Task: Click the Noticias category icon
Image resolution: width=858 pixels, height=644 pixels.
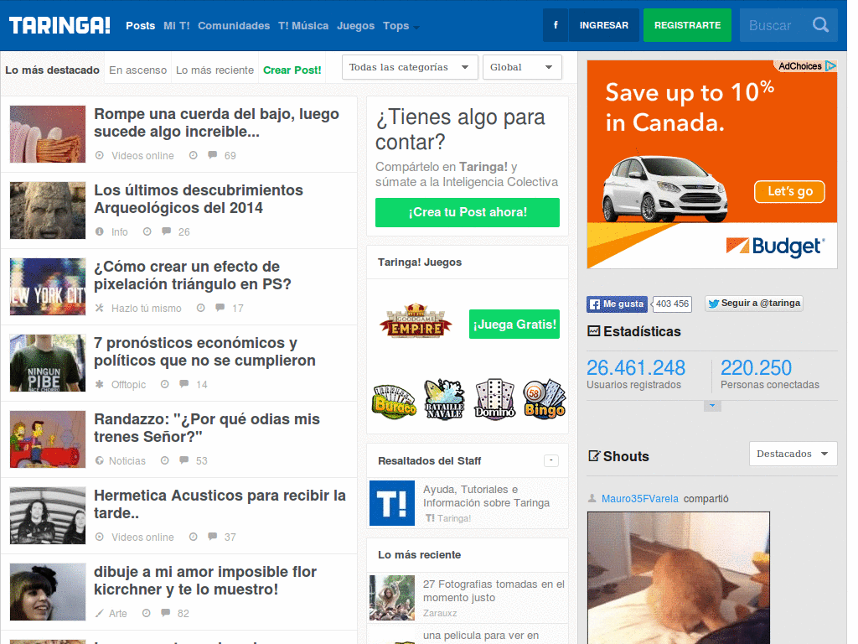Action: point(99,460)
